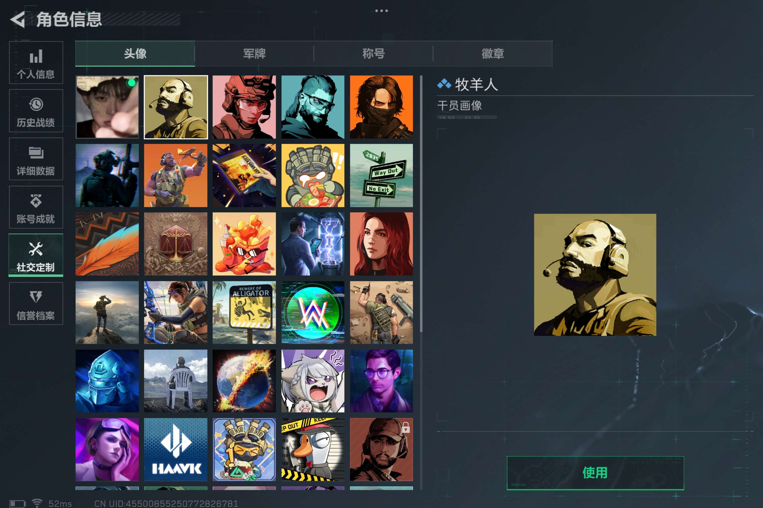Select the locked capped operator avatar
763x508 pixels.
coord(381,449)
